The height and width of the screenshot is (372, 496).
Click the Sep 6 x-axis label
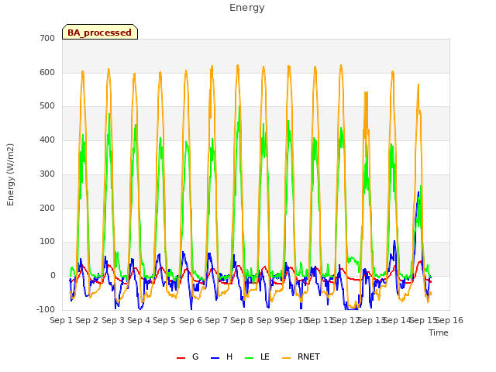[x=191, y=320]
